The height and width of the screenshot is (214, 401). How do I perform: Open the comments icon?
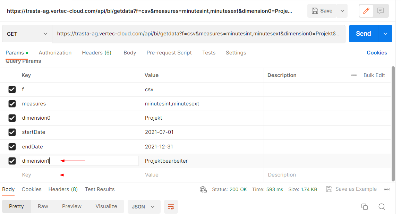click(381, 11)
